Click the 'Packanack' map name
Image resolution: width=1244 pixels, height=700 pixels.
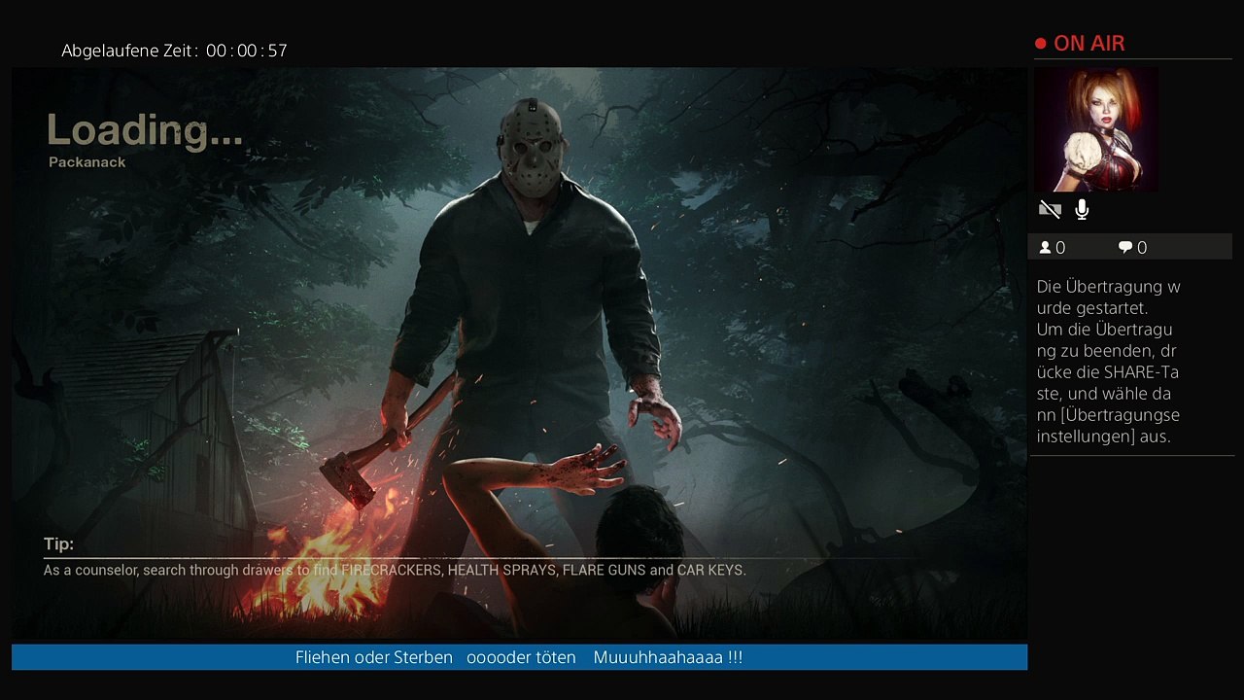pos(87,162)
